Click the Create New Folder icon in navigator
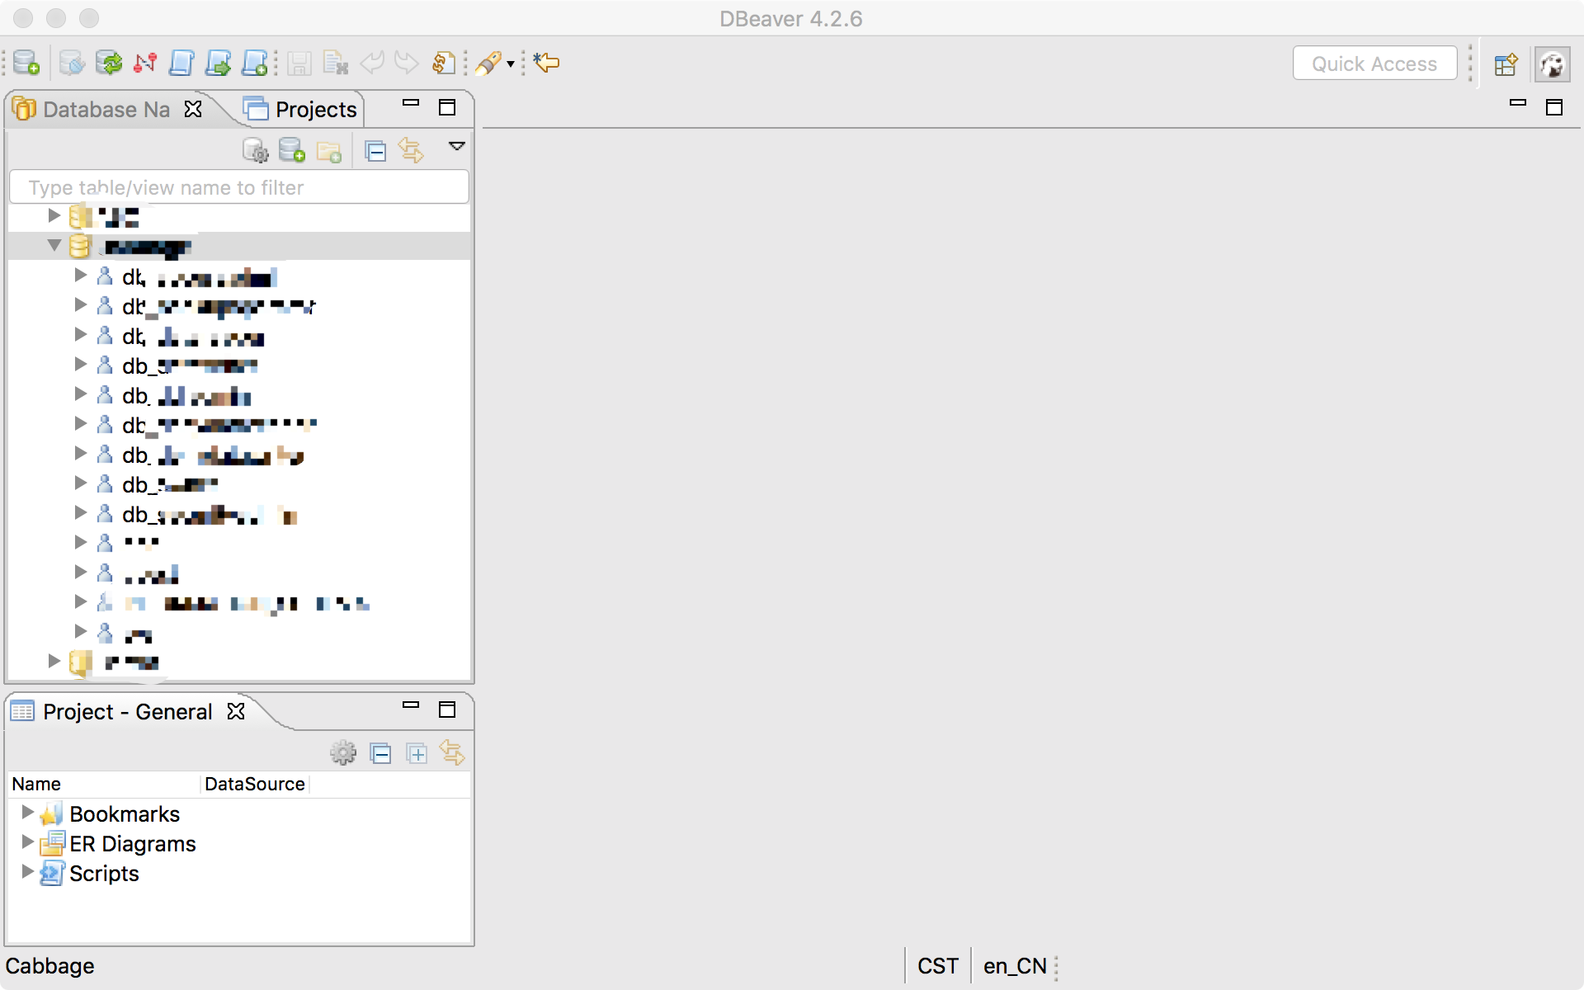The image size is (1584, 990). click(329, 151)
